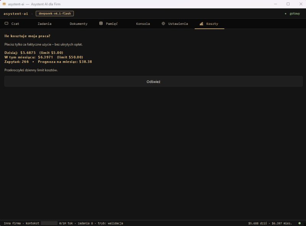Click 'Prognoza na miesiąc: $38.38' text
Viewport: 306px width, 226px height.
(x=65, y=62)
